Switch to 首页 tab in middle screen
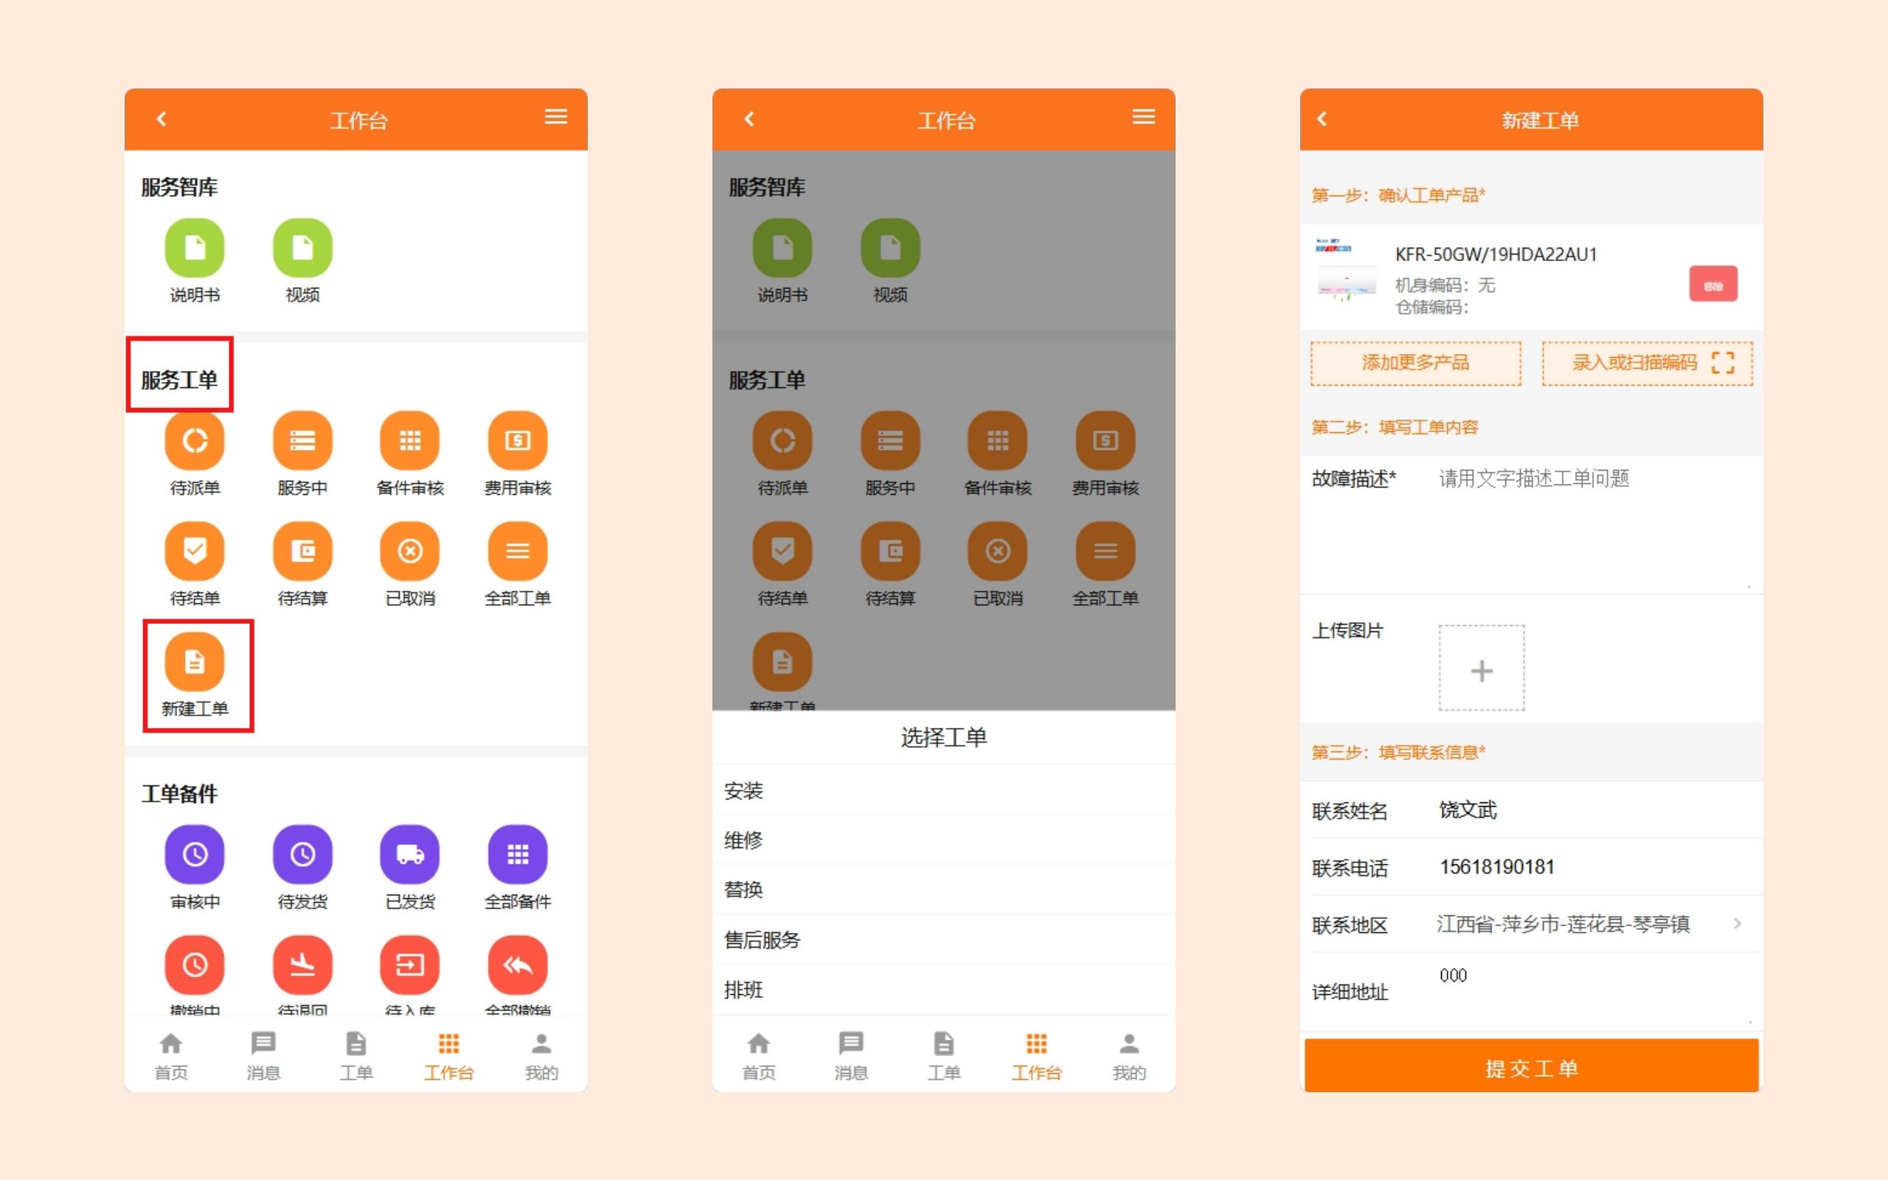 [x=758, y=1056]
